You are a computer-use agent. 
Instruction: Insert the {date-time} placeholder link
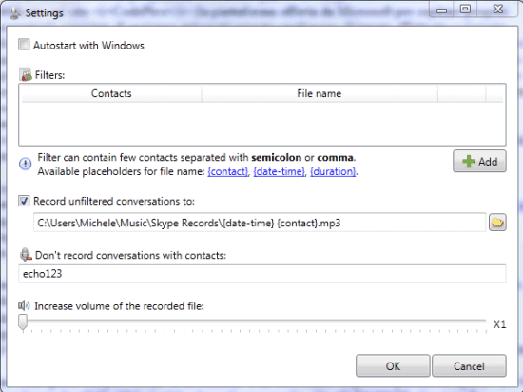click(x=279, y=172)
